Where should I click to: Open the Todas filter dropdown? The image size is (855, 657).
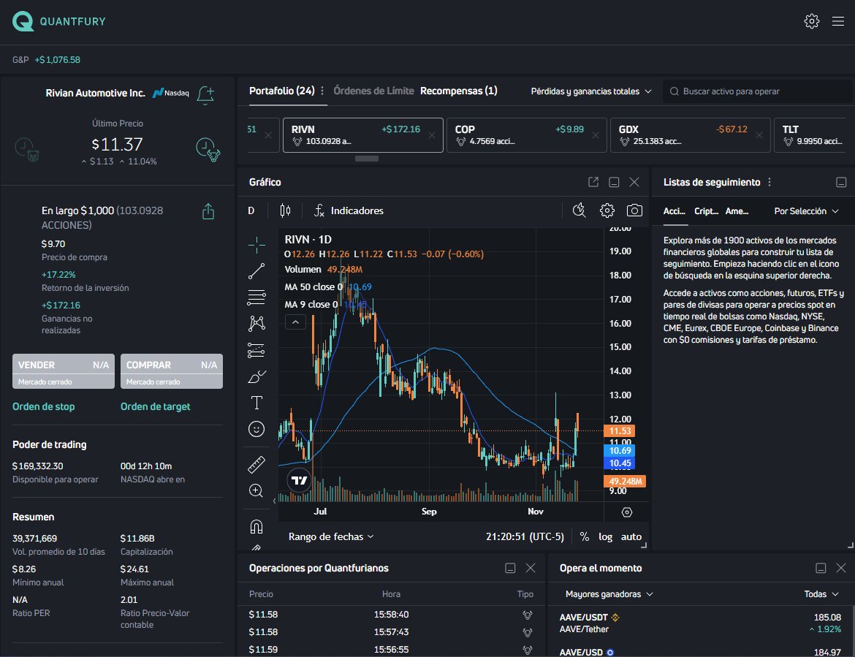click(x=821, y=594)
